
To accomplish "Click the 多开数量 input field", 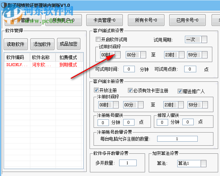I will [x=128, y=163].
